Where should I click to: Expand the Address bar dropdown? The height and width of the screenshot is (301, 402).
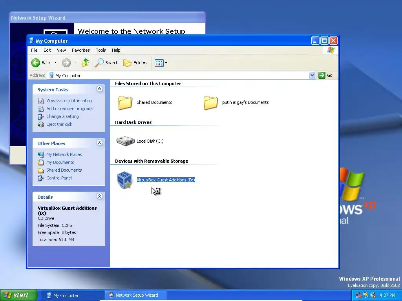(312, 75)
